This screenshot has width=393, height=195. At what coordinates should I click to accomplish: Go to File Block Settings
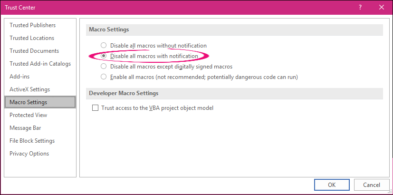tap(32, 141)
